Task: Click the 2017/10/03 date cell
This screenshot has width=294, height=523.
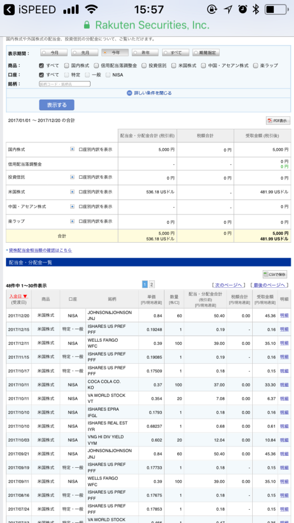Action: point(19,440)
